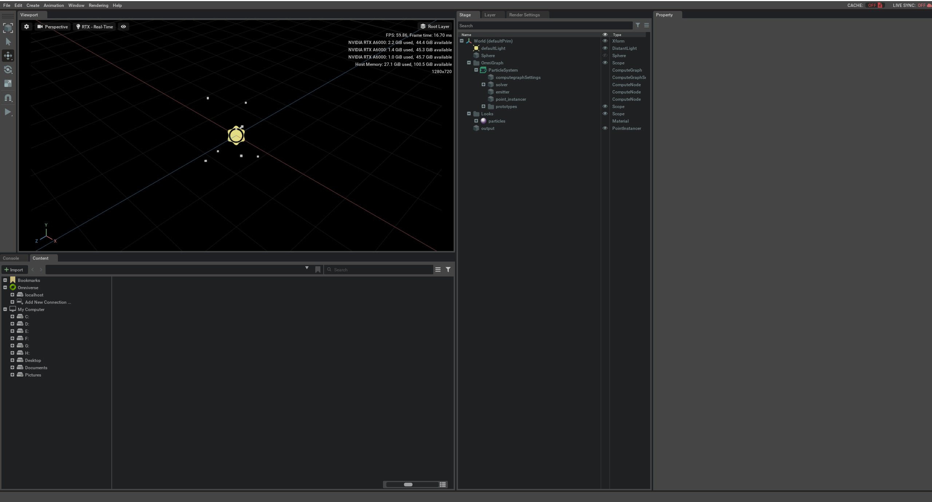Viewport: 932px width, 502px height.
Task: Open the Rendering menu
Action: 98,5
